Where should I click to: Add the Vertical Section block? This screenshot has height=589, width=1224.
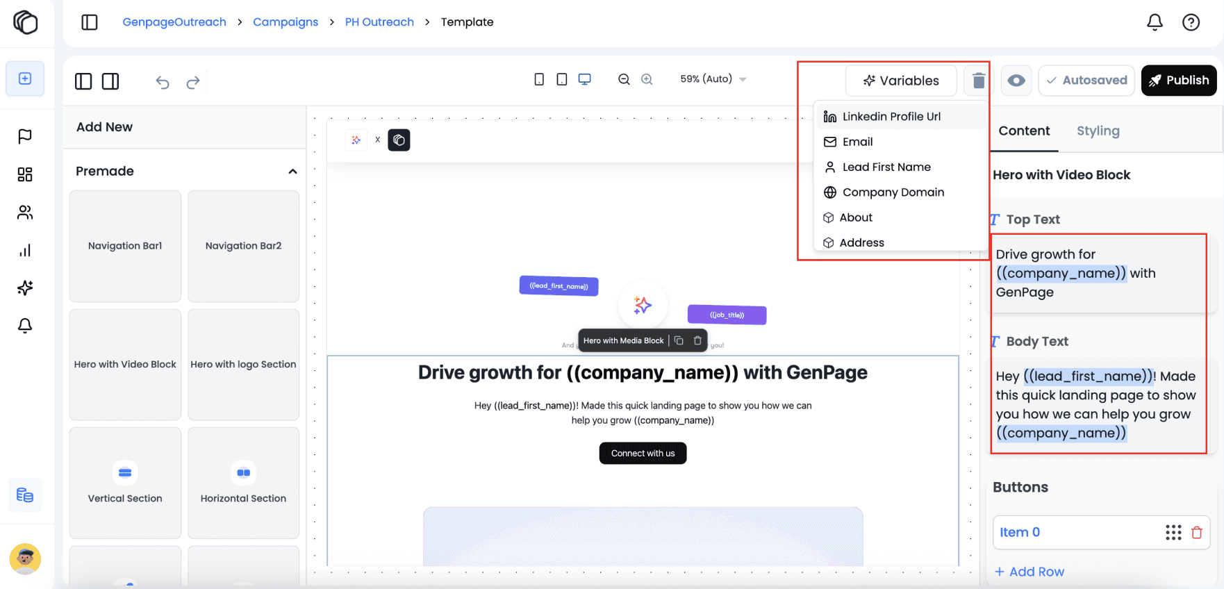pyautogui.click(x=125, y=483)
